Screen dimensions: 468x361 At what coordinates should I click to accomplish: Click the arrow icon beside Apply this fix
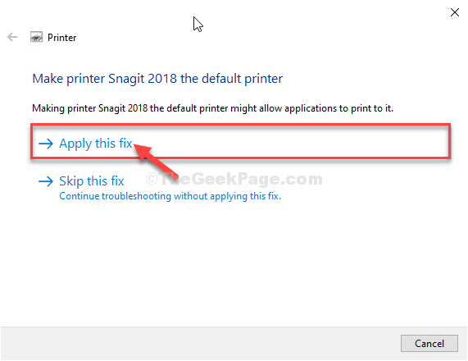tap(46, 144)
